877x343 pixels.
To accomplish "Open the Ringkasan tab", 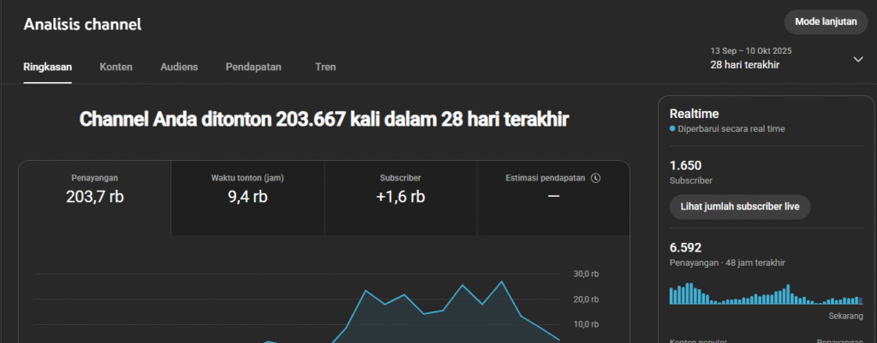I will point(47,67).
